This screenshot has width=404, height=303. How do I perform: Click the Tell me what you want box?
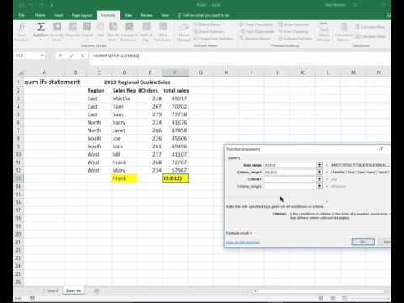(x=204, y=15)
